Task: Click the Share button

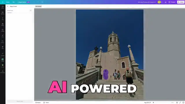Action: coord(181,2)
